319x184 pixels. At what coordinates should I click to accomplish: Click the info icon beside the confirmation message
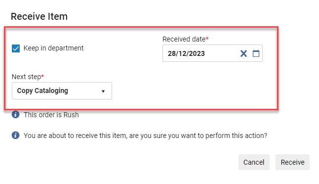pyautogui.click(x=15, y=135)
